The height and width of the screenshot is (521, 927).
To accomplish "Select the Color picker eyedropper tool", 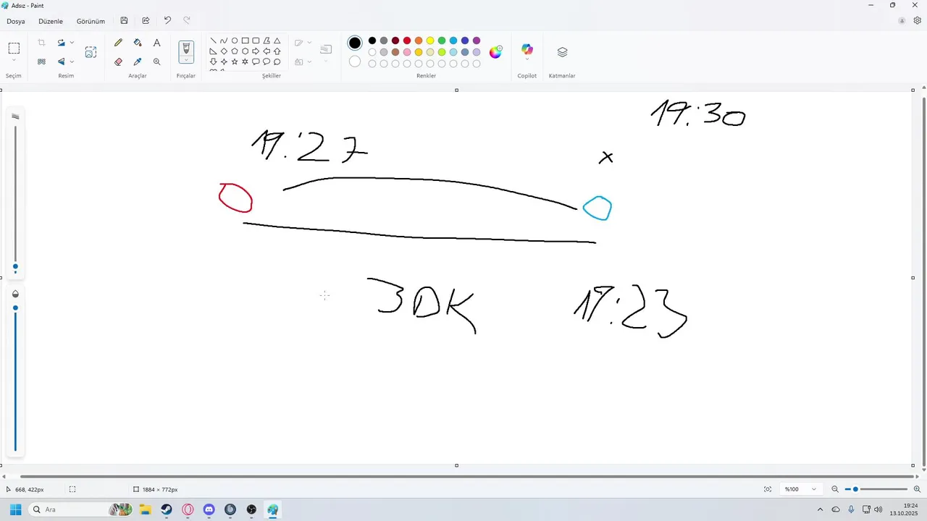I will click(x=138, y=62).
